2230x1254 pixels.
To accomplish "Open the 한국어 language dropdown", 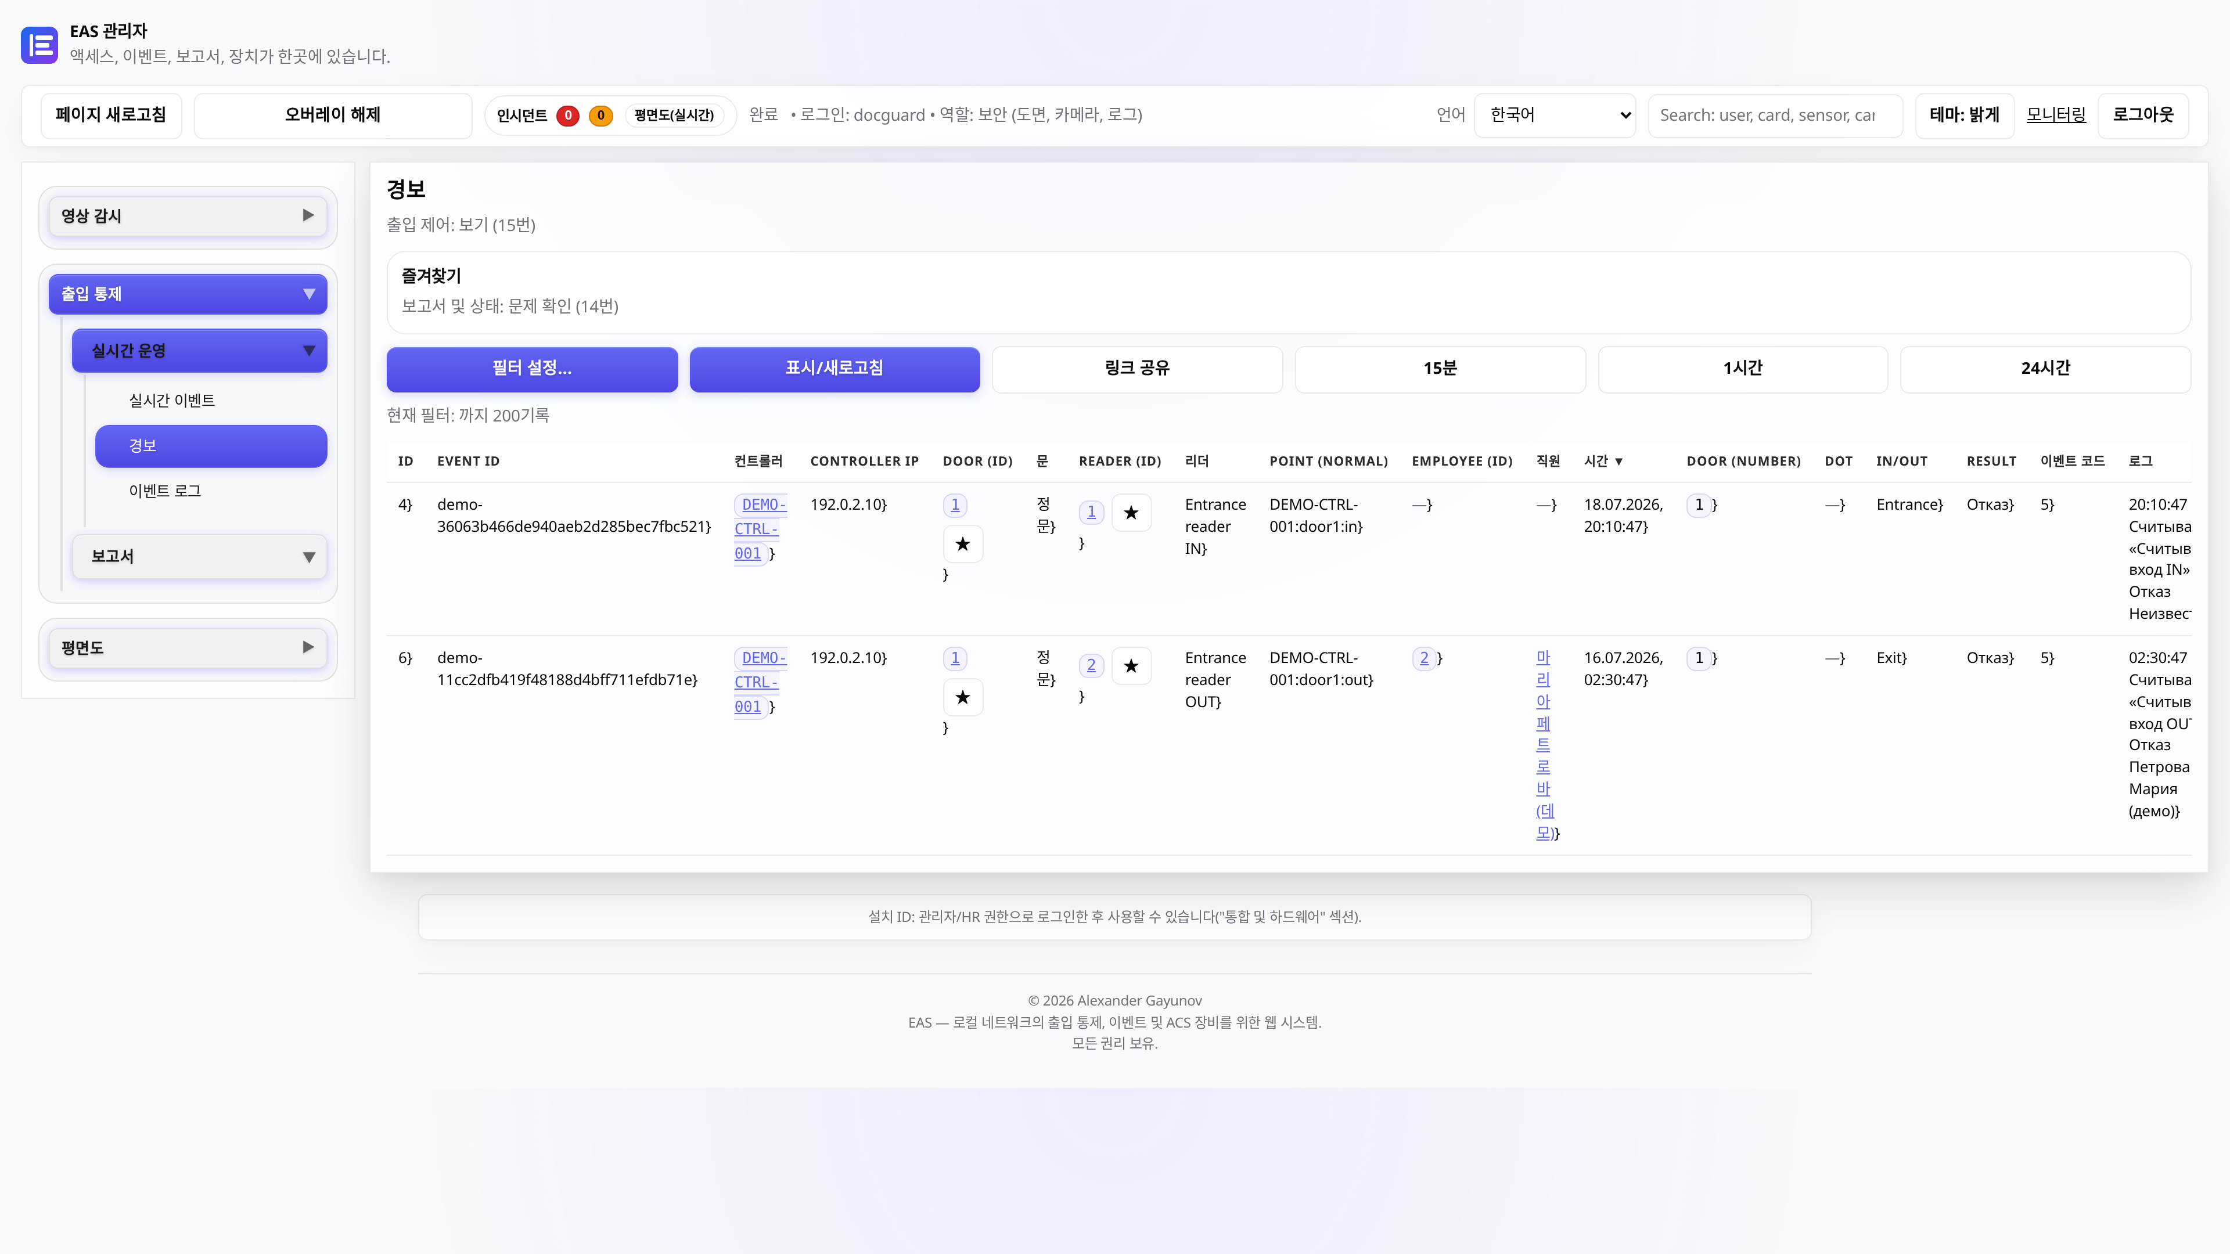I will 1555,115.
